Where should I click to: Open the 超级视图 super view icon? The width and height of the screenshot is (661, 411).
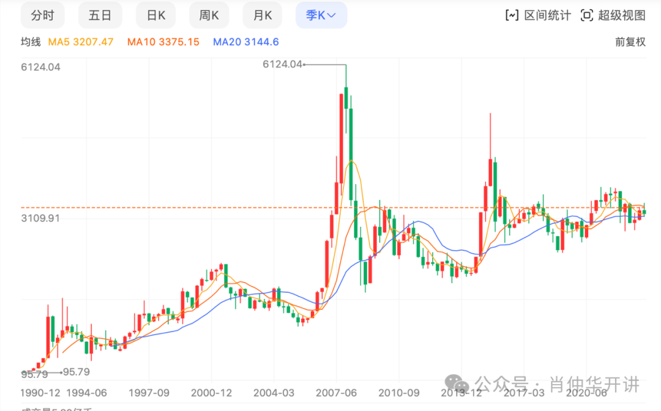(586, 16)
